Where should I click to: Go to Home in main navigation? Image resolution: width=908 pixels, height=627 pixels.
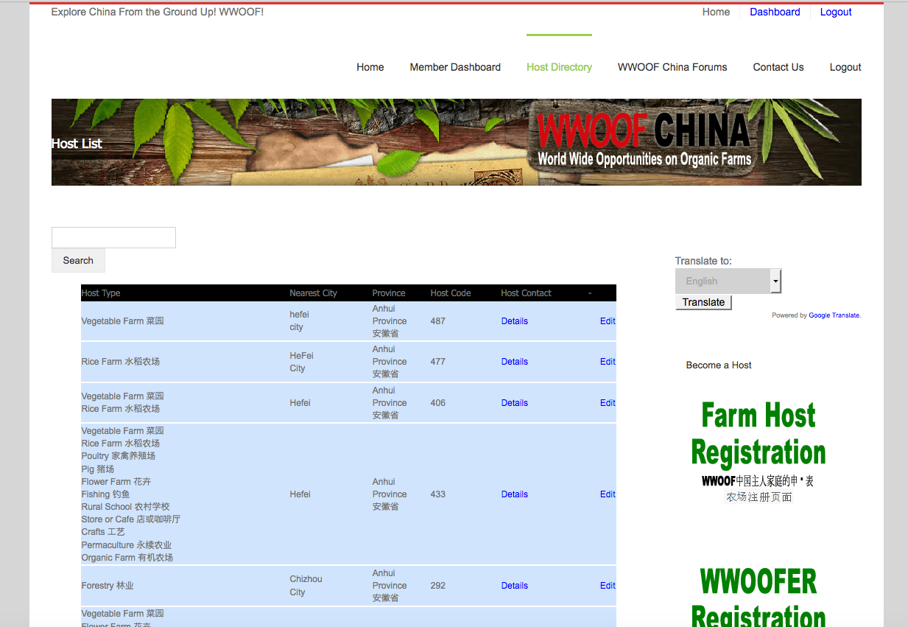pyautogui.click(x=370, y=67)
